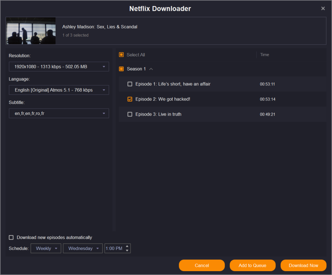Open the Resolution dropdown
The width and height of the screenshot is (332, 275).
(59, 67)
